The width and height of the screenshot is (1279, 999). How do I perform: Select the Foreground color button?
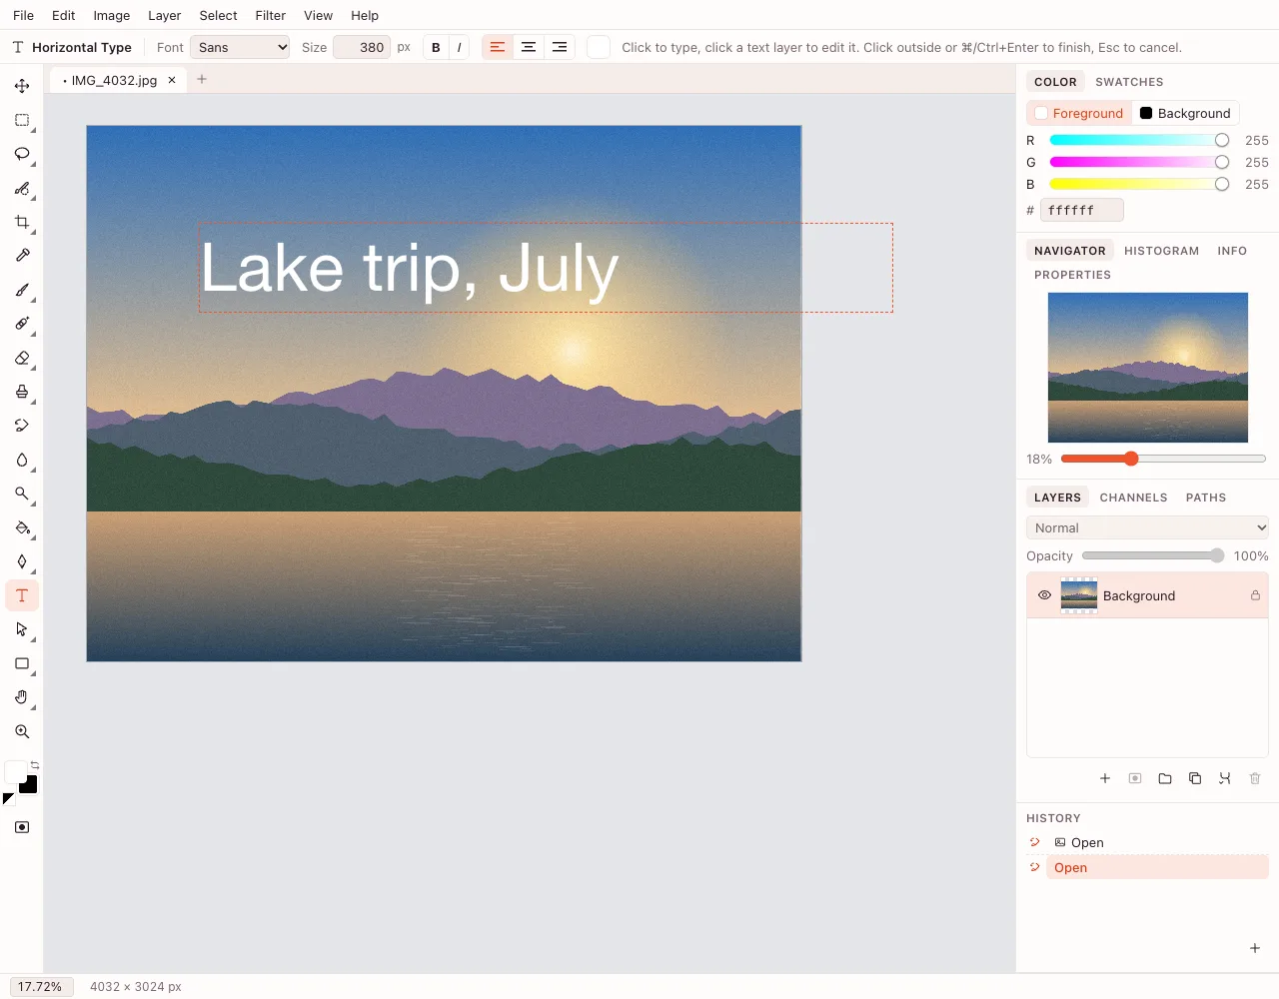(x=1079, y=113)
